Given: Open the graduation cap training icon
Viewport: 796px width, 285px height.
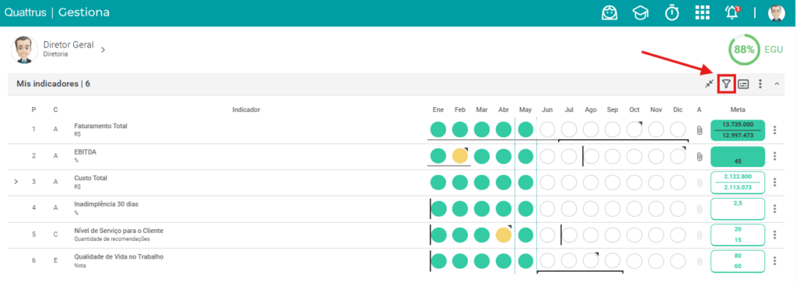Looking at the screenshot, I should [x=641, y=13].
